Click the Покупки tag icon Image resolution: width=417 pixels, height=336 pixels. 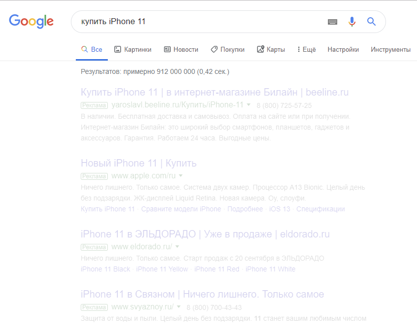pyautogui.click(x=214, y=49)
